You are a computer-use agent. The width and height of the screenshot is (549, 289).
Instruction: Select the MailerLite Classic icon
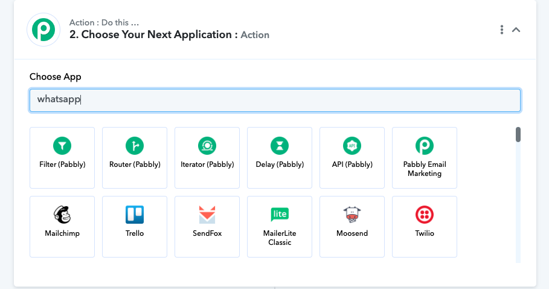(280, 214)
